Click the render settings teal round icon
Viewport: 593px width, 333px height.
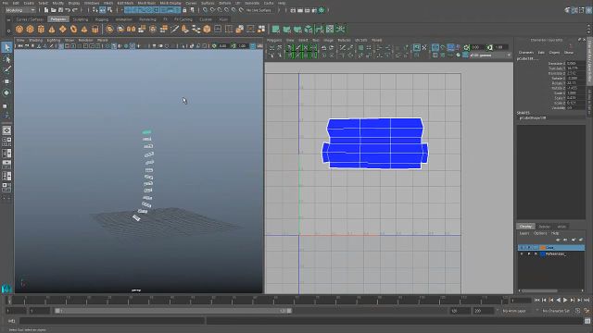pos(322,10)
